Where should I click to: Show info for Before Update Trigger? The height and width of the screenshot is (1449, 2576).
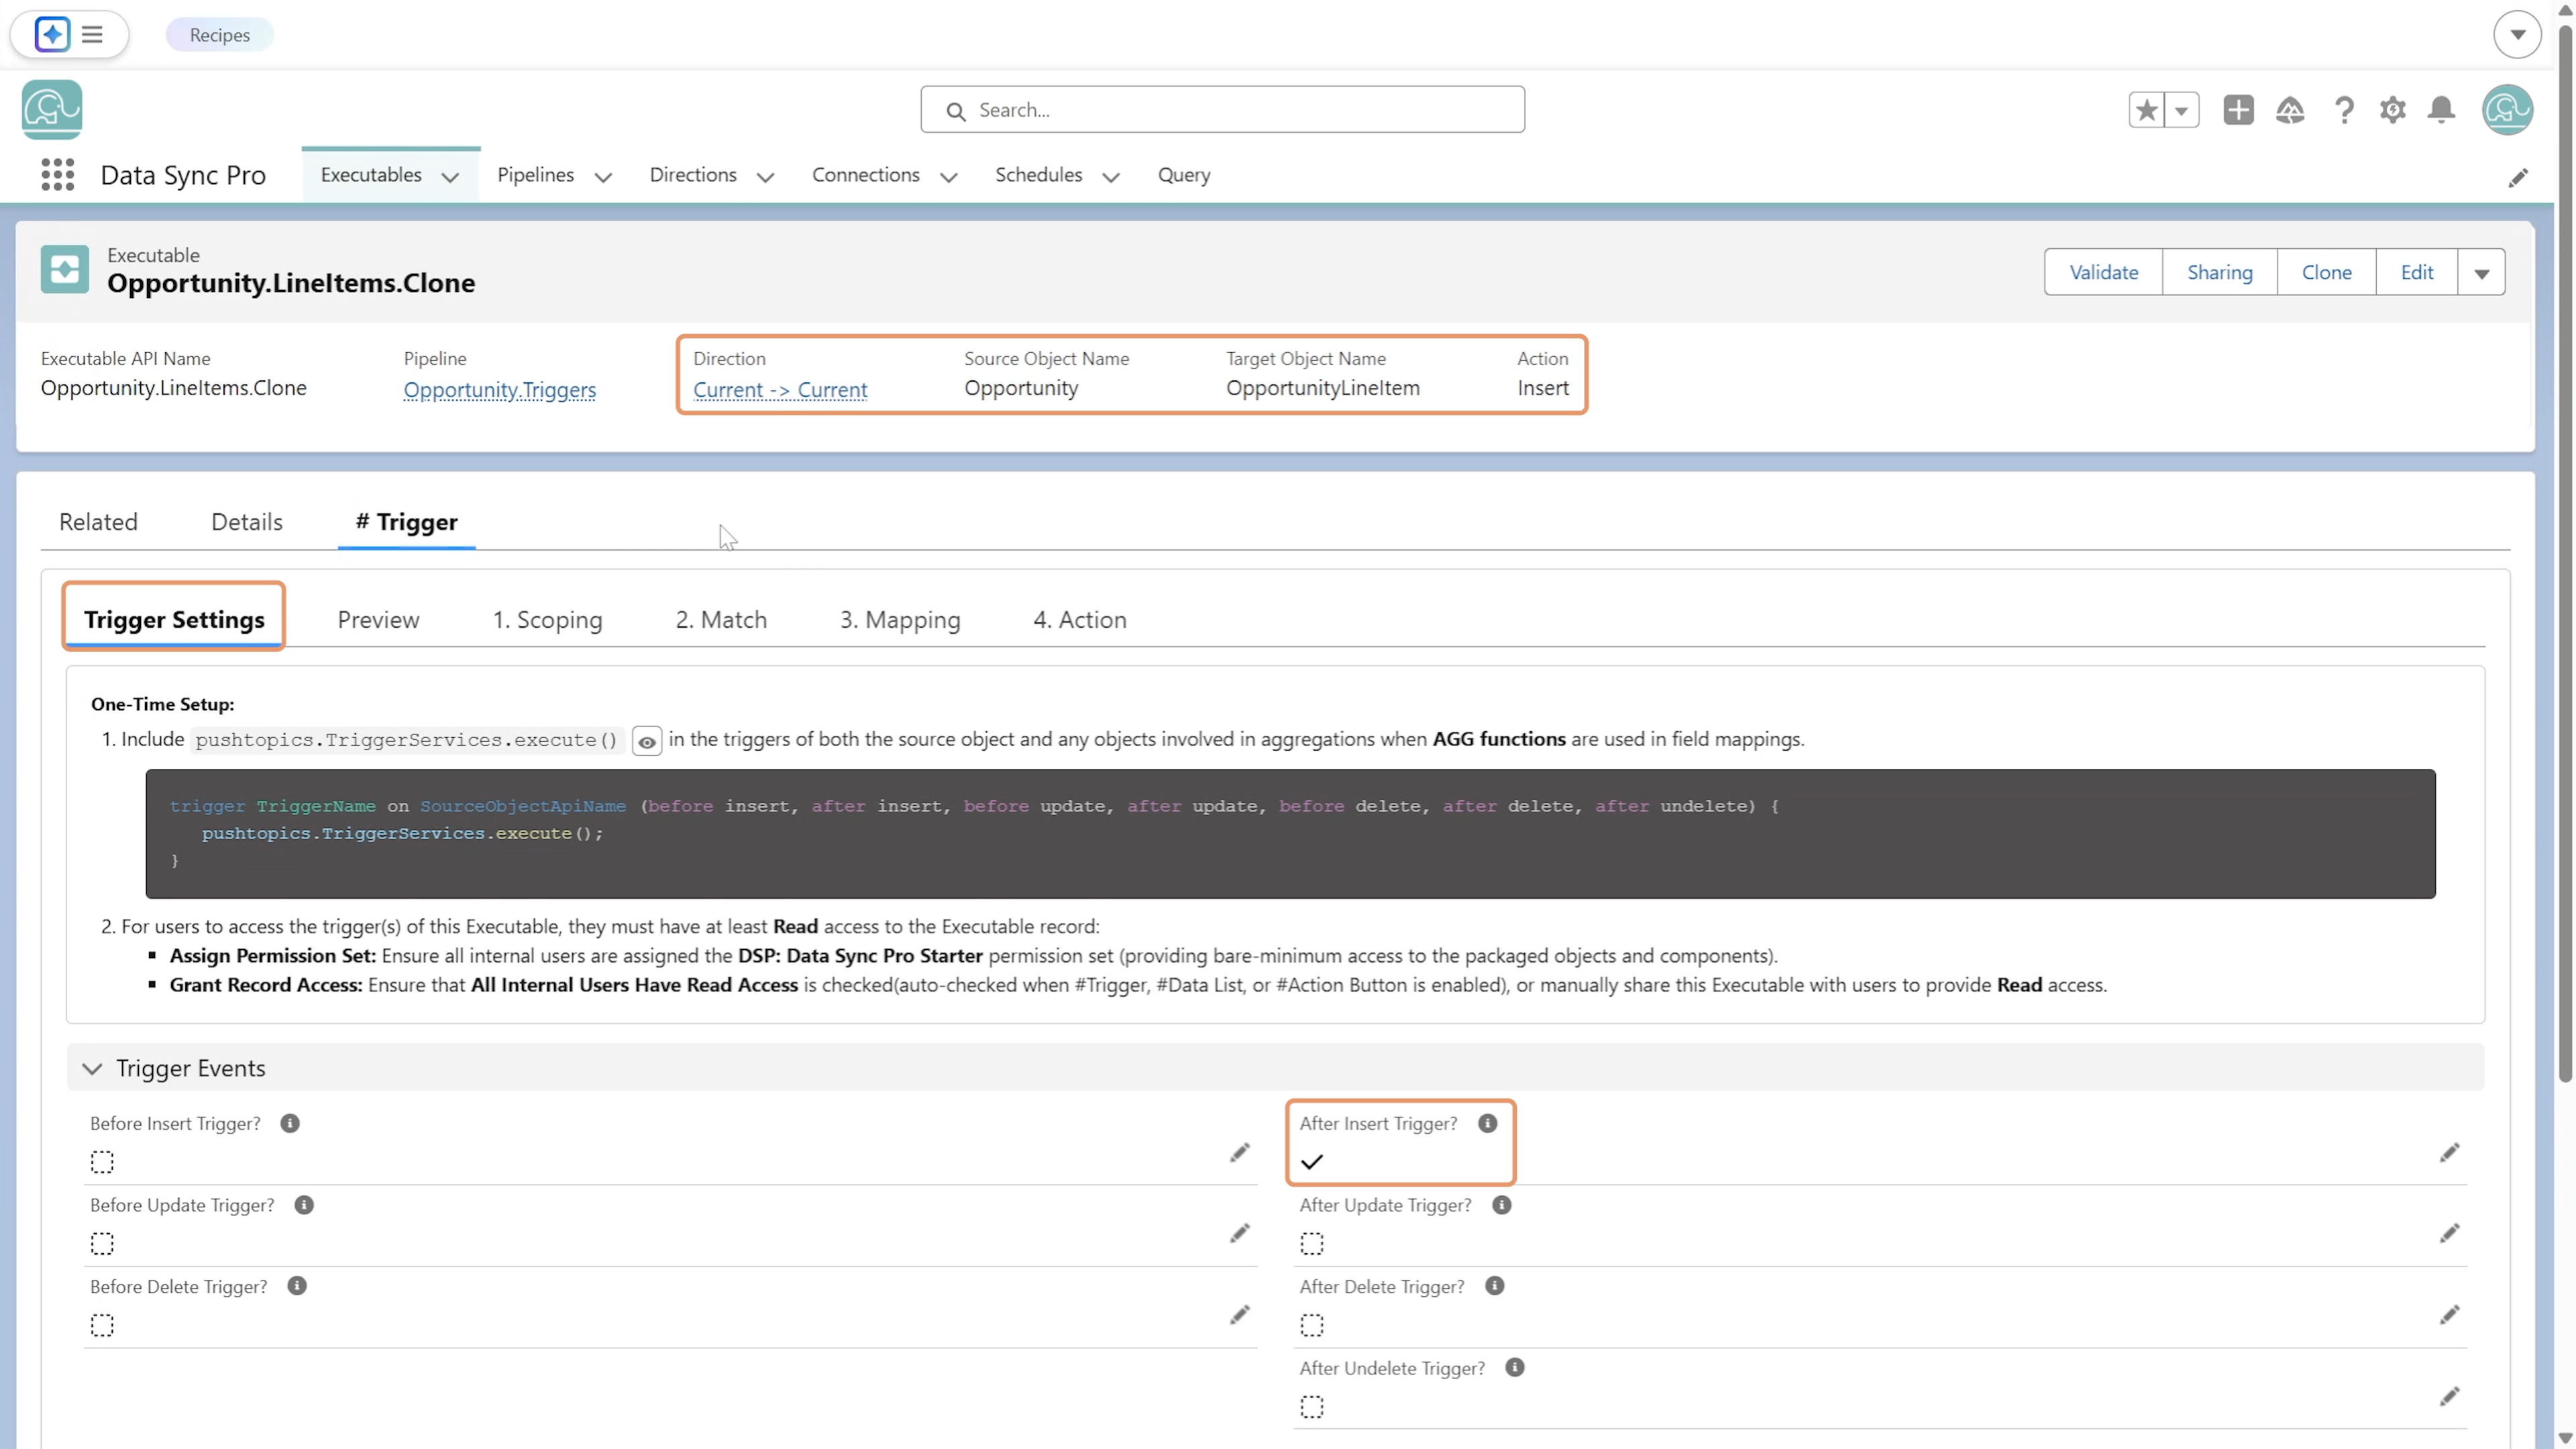304,1205
